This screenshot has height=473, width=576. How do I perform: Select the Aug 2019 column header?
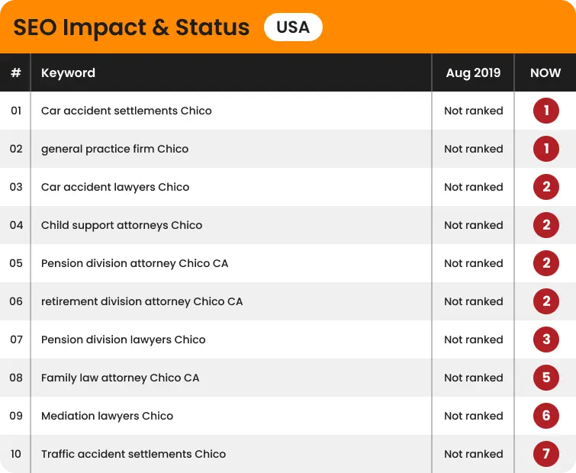pyautogui.click(x=473, y=73)
